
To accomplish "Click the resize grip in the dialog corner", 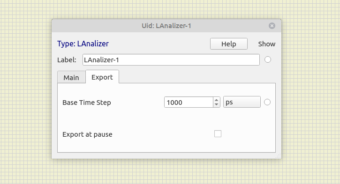I will click(x=279, y=155).
